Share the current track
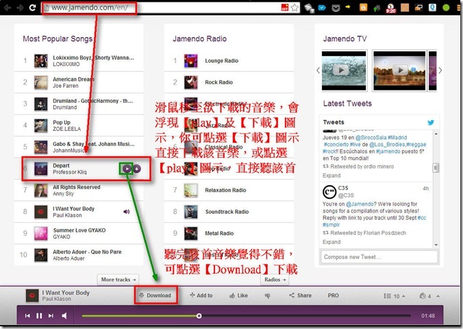 pos(300,295)
